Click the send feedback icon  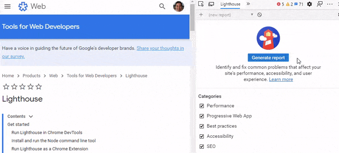[x=320, y=4]
